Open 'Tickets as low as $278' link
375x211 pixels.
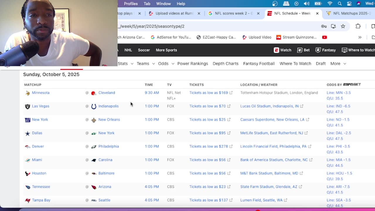pos(211,147)
